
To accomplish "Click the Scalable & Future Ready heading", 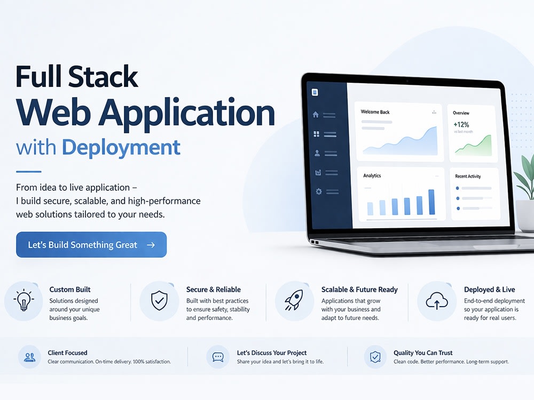I will [359, 290].
